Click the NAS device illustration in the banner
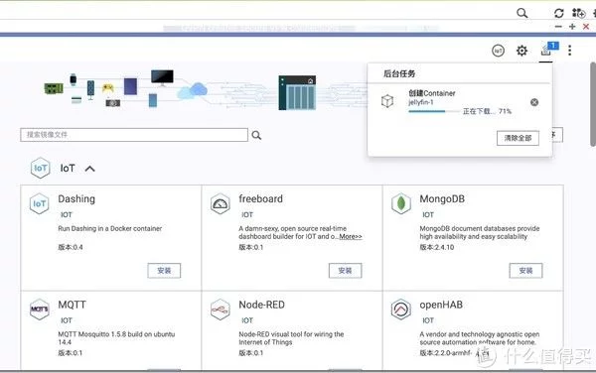The height and width of the screenshot is (373, 596). pyautogui.click(x=297, y=92)
